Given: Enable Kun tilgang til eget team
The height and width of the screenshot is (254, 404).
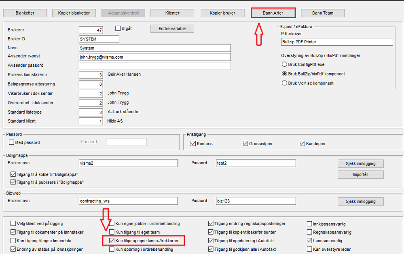Looking at the screenshot, I should [112, 232].
